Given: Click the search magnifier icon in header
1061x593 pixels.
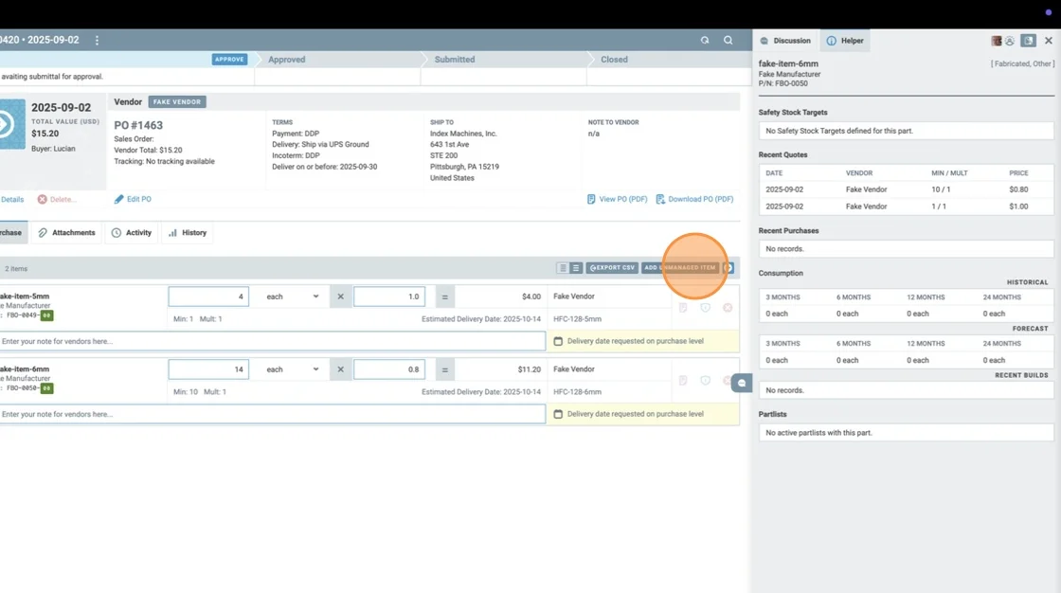Looking at the screenshot, I should point(728,41).
